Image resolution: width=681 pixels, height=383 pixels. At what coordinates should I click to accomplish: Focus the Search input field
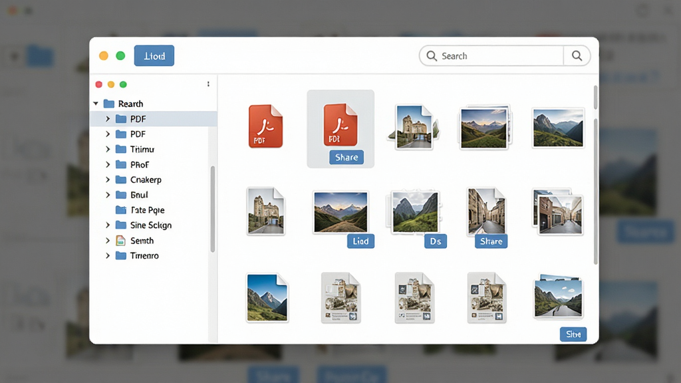coord(491,56)
